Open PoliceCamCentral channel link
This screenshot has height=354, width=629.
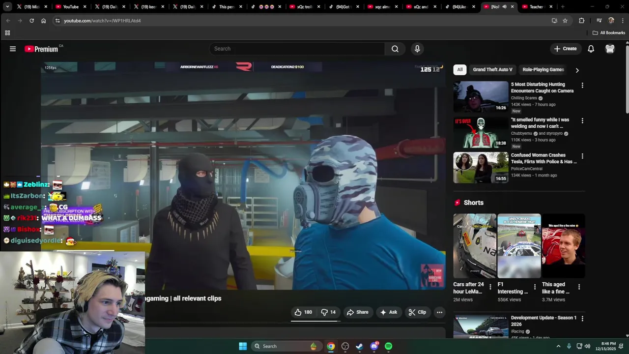[527, 169]
